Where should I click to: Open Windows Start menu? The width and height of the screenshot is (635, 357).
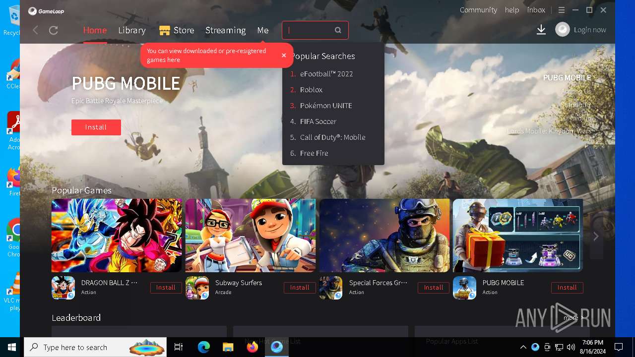[12, 347]
